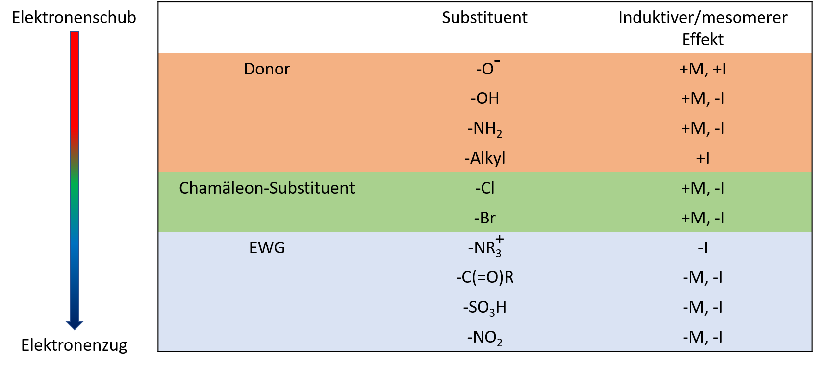
Task: Select the +I effect of the Alkyl row
Action: tap(702, 158)
